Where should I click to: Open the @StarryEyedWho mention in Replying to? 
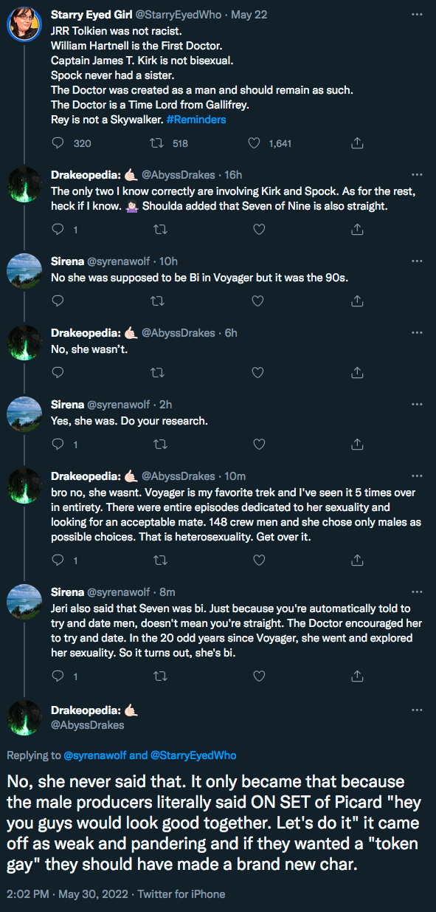(x=194, y=755)
